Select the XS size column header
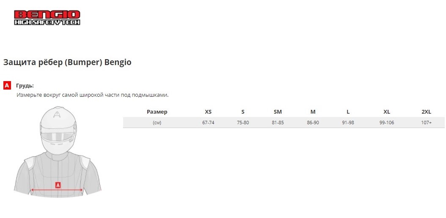Viewport: 446px width, 218px height. click(x=208, y=112)
